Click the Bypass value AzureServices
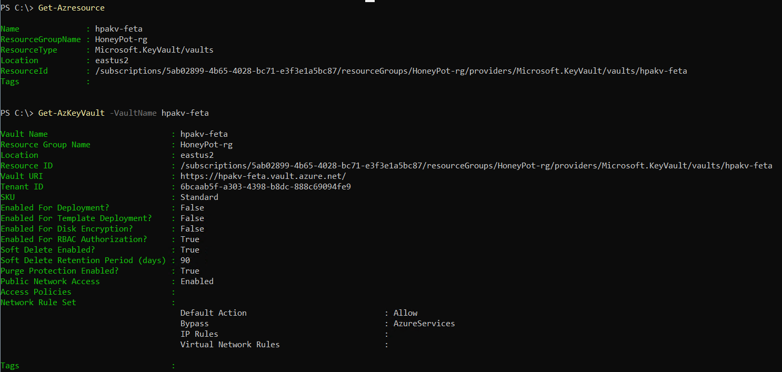The width and height of the screenshot is (782, 372). (424, 324)
